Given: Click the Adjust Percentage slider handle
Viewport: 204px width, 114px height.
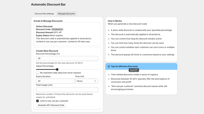Looking at the screenshot, I should (57, 69).
